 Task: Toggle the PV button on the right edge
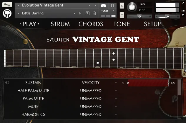[x=183, y=14]
